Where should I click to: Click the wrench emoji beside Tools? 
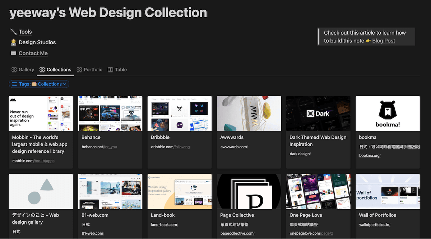[14, 32]
